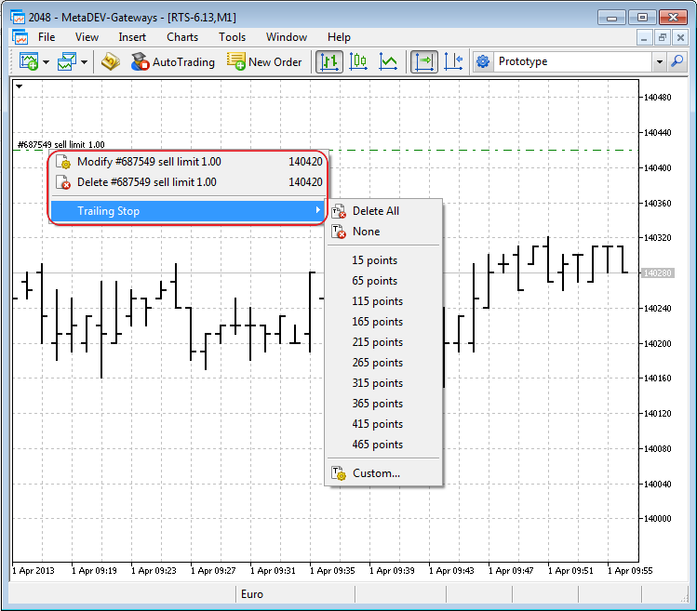Click the #687549 sell limit 1.00 label
Viewport: 697px width, 611px height.
point(60,144)
